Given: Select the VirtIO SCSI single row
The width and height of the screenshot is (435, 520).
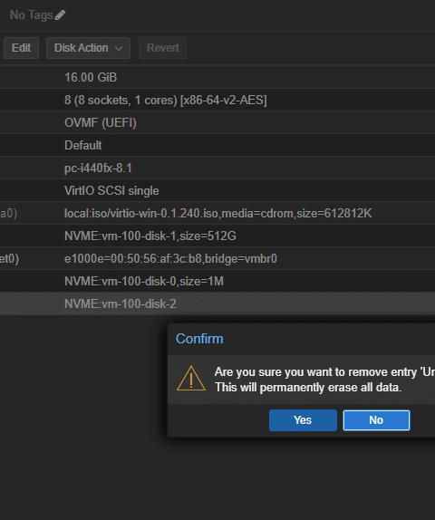Looking at the screenshot, I should (217, 190).
